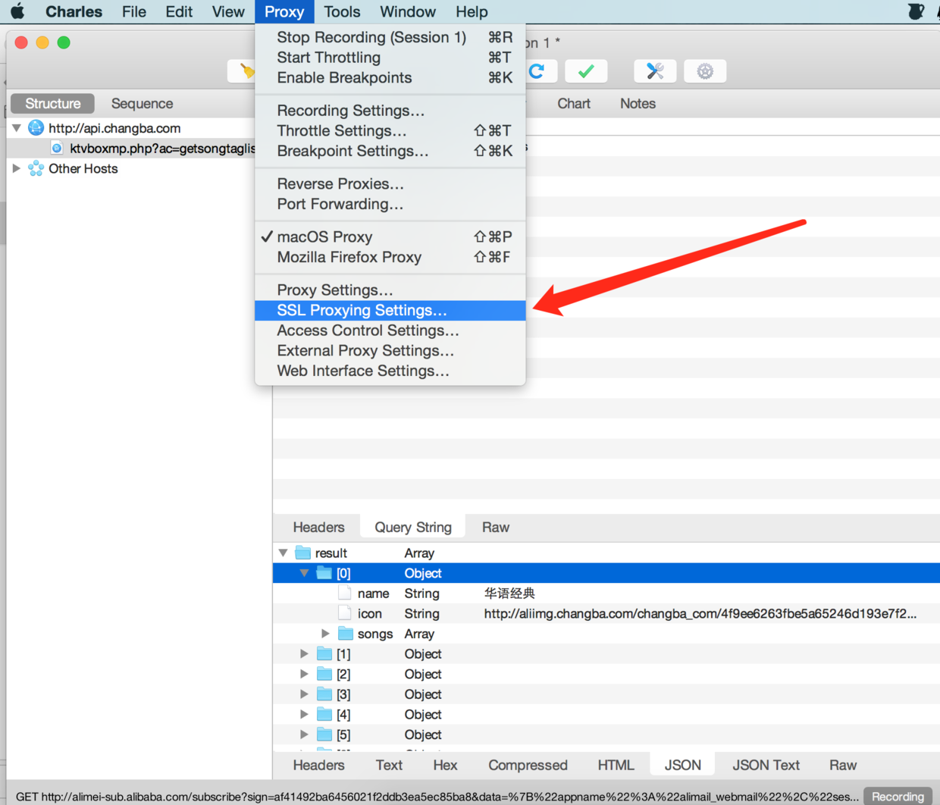Open Proxy Settings menu item
940x805 pixels.
390,290
